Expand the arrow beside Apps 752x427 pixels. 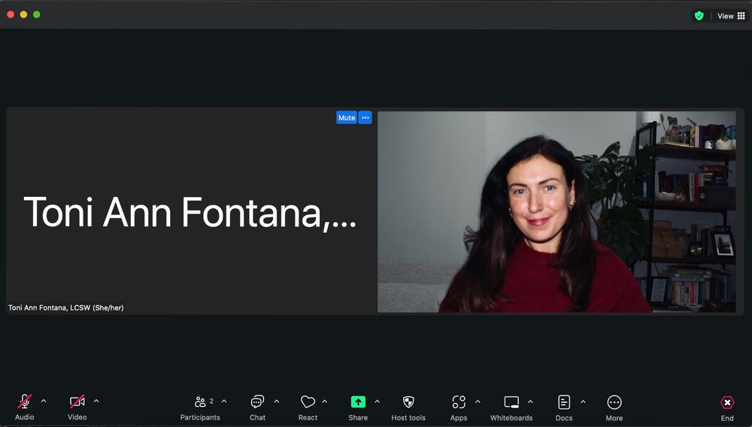478,401
